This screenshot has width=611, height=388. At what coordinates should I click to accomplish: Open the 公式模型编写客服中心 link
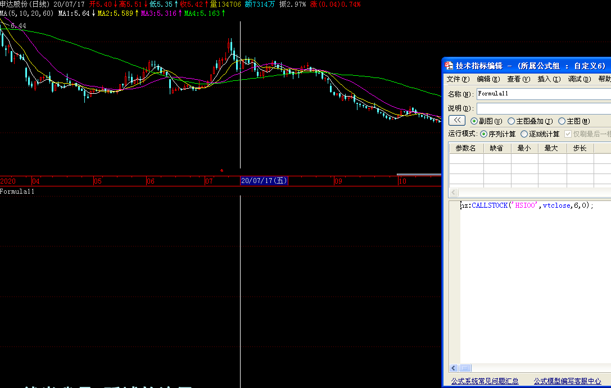pos(567,381)
